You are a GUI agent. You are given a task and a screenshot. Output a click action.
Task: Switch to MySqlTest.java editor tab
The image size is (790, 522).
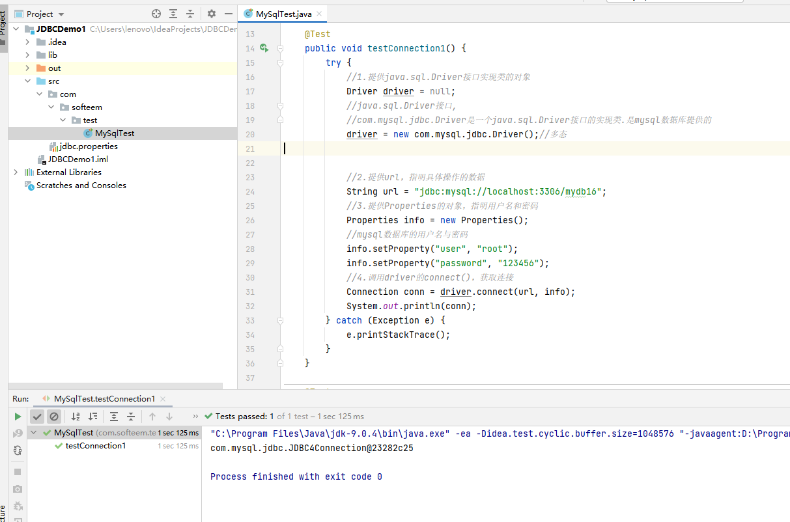283,14
